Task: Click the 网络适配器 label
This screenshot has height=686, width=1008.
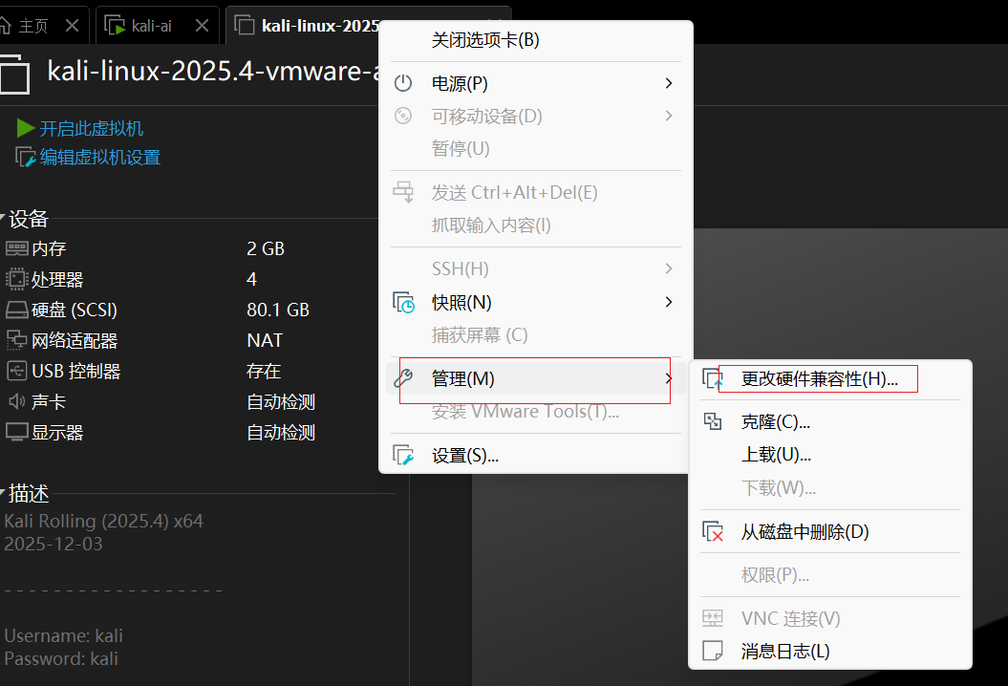Action: coord(75,341)
